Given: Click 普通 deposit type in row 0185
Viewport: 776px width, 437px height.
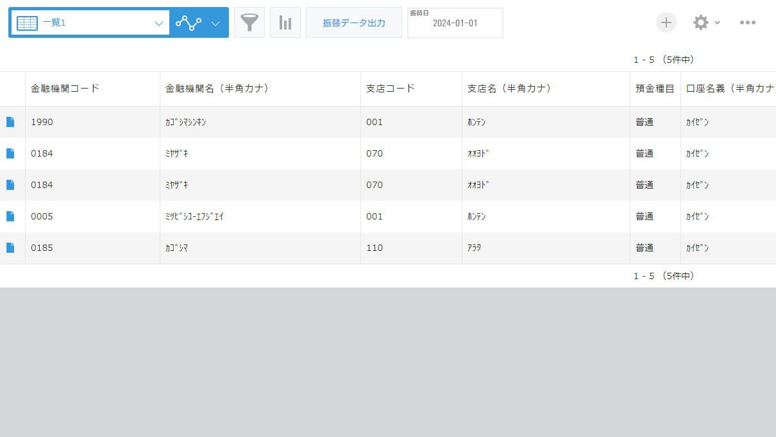Looking at the screenshot, I should click(655, 248).
